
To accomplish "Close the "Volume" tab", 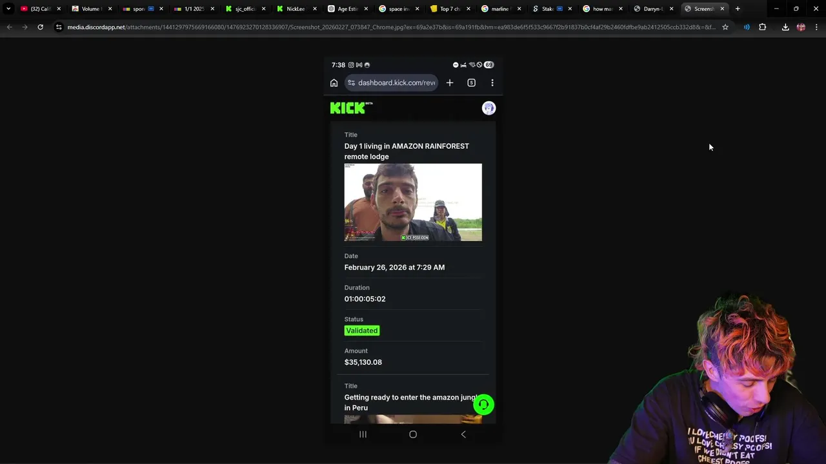I will click(x=110, y=9).
